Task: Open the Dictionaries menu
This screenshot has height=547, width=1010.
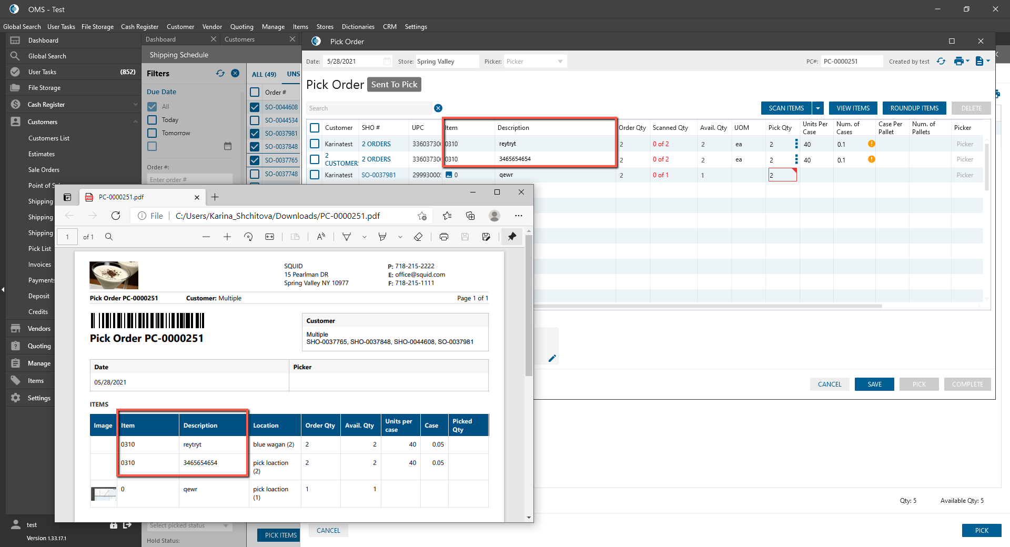Action: pyautogui.click(x=358, y=27)
